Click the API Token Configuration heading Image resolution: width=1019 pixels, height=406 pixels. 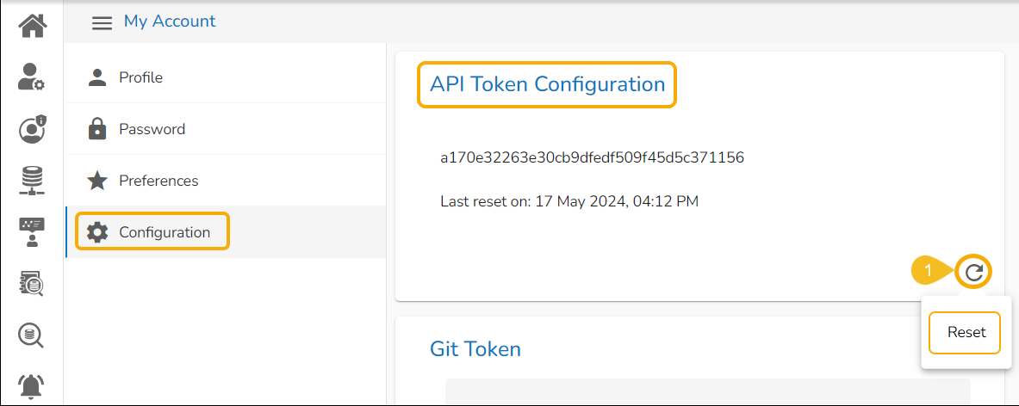click(x=547, y=84)
